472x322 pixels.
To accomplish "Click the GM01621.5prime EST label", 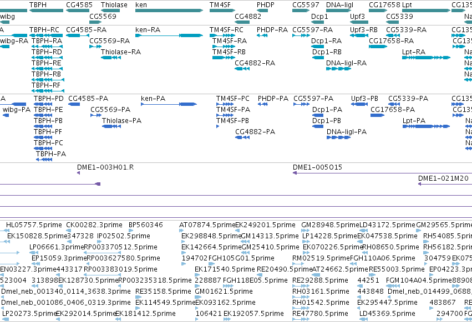I will click(x=224, y=292).
